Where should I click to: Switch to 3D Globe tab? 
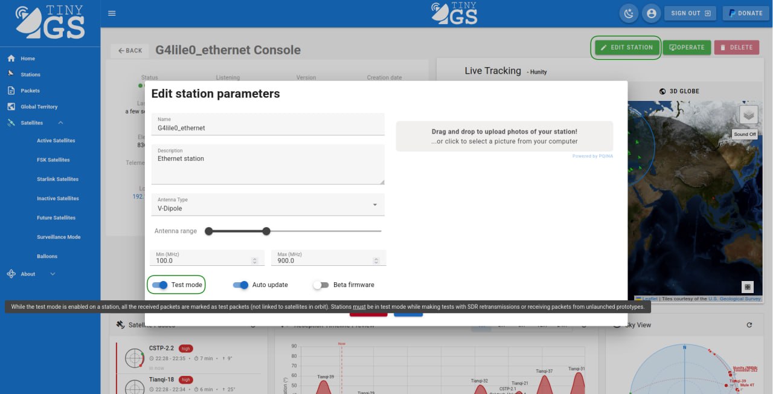tap(679, 91)
